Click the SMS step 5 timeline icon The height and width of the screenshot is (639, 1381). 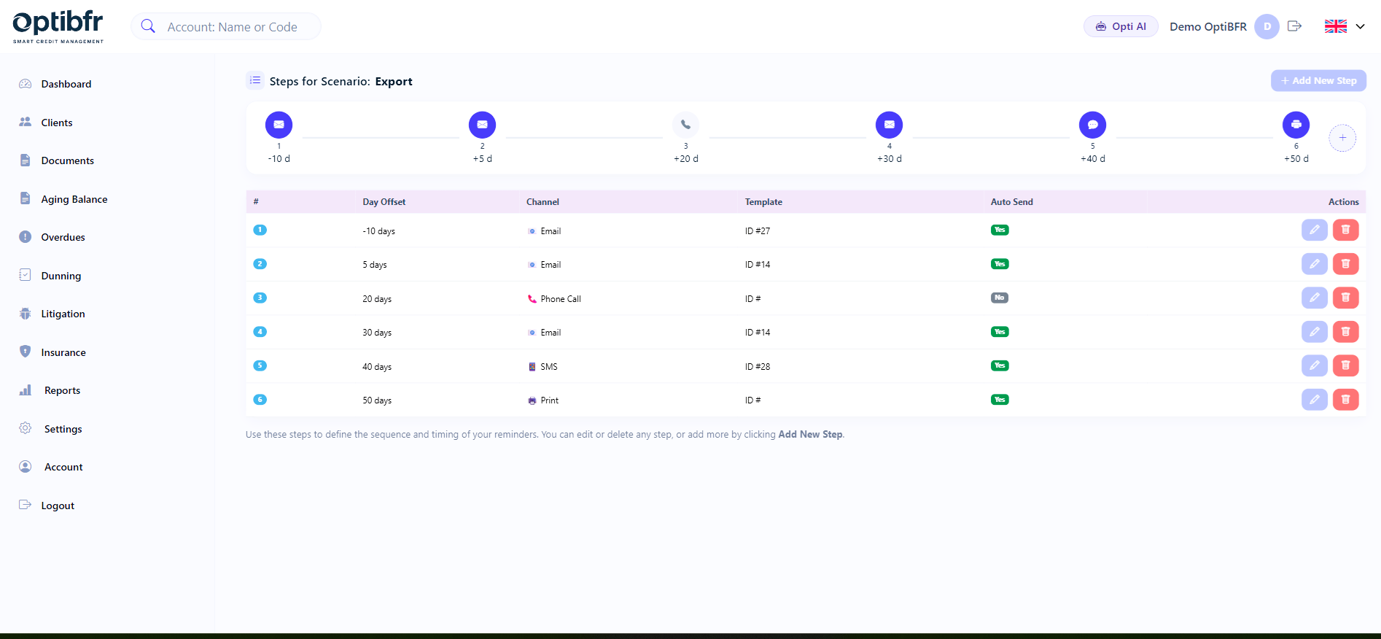pyautogui.click(x=1092, y=125)
